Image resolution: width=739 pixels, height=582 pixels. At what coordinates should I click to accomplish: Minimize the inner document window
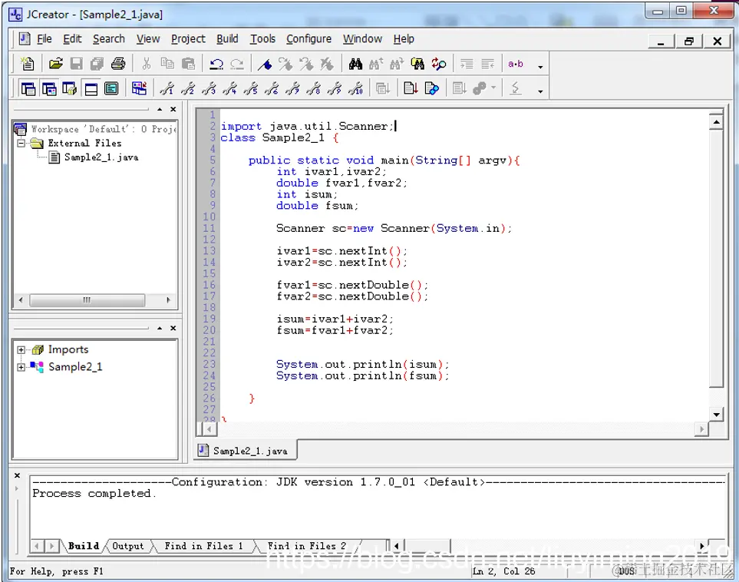coord(661,41)
